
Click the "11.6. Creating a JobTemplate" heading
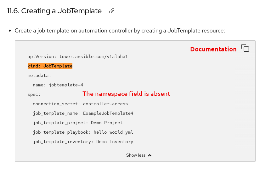[x=54, y=11]
